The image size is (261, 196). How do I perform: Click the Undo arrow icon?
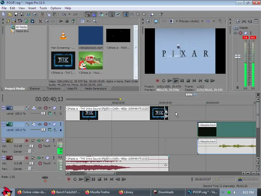[x=64, y=14]
